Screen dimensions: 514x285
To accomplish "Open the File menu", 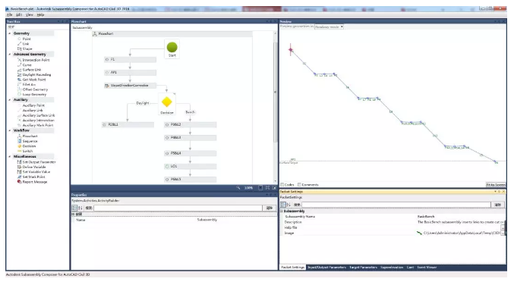I will coord(10,14).
